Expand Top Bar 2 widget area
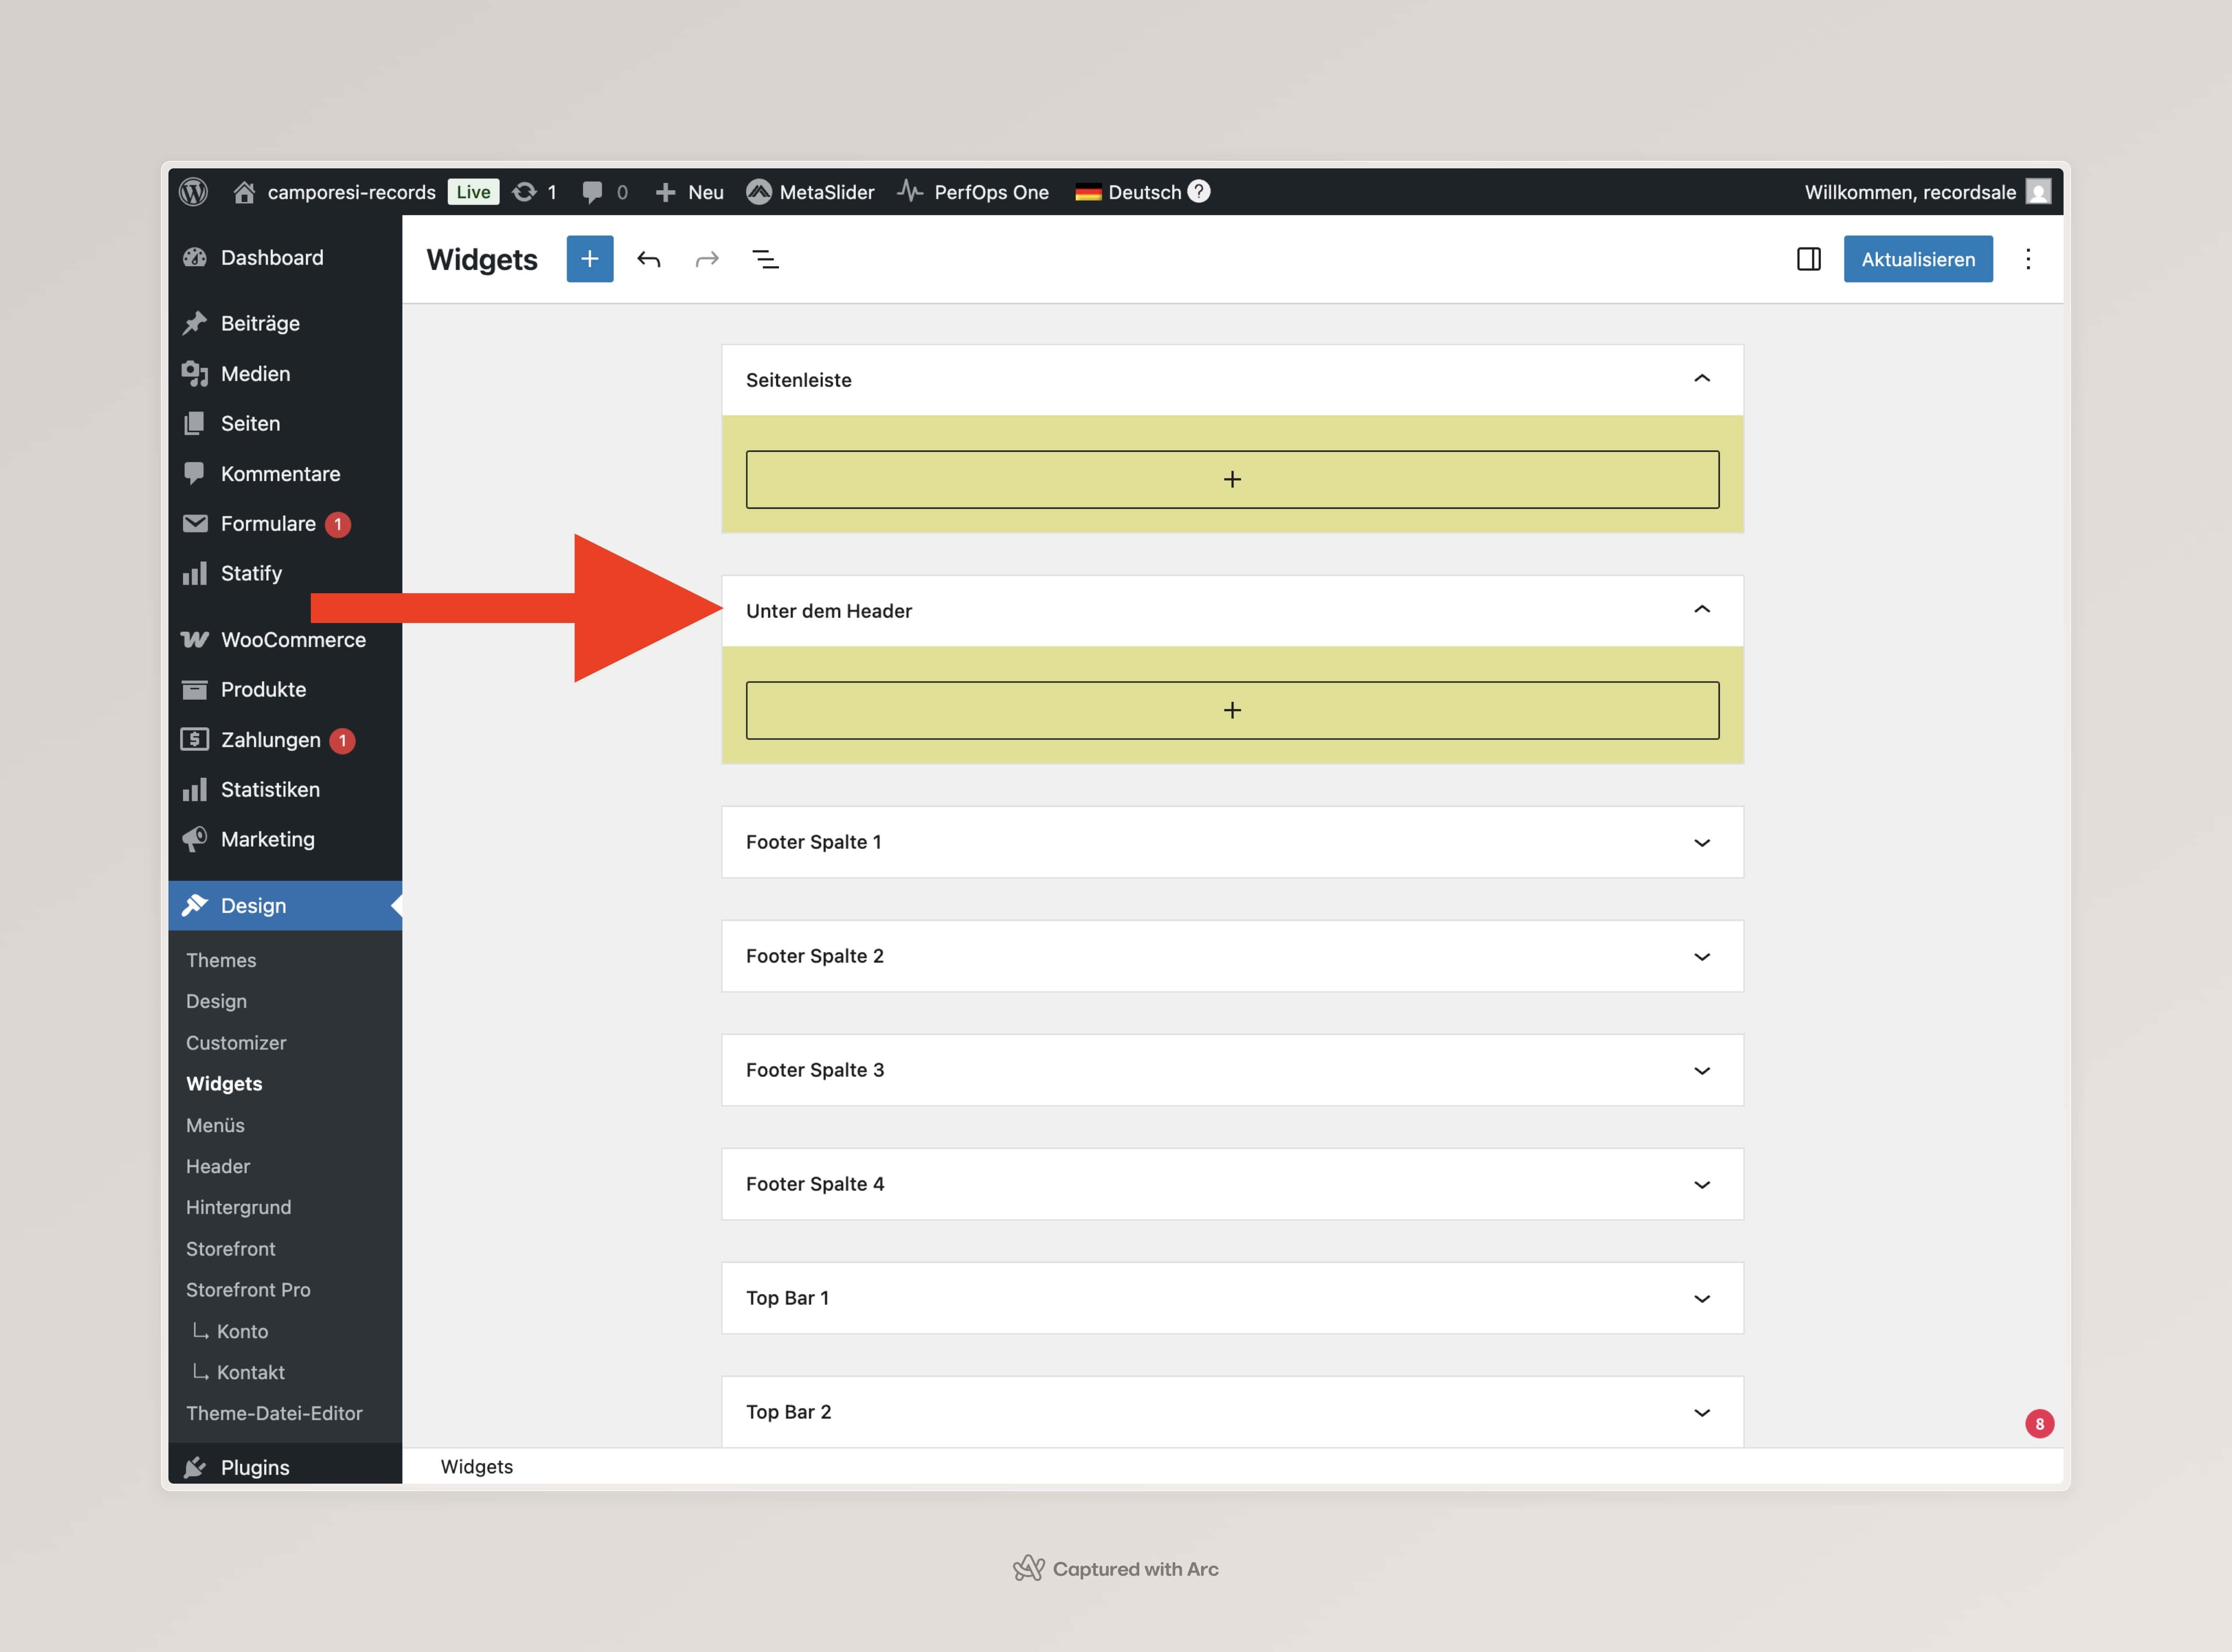This screenshot has width=2232, height=1652. 1702,1412
